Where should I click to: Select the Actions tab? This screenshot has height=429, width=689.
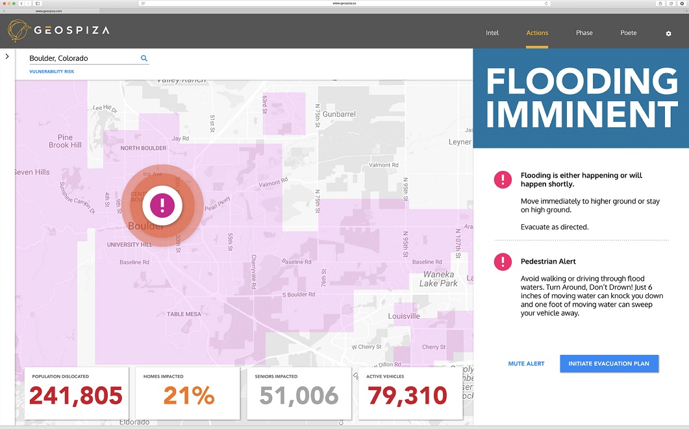click(x=537, y=33)
